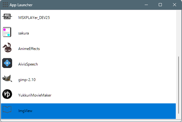The image size is (182, 122).
Task: Maximize the App Launcher window
Action: pos(160,5)
